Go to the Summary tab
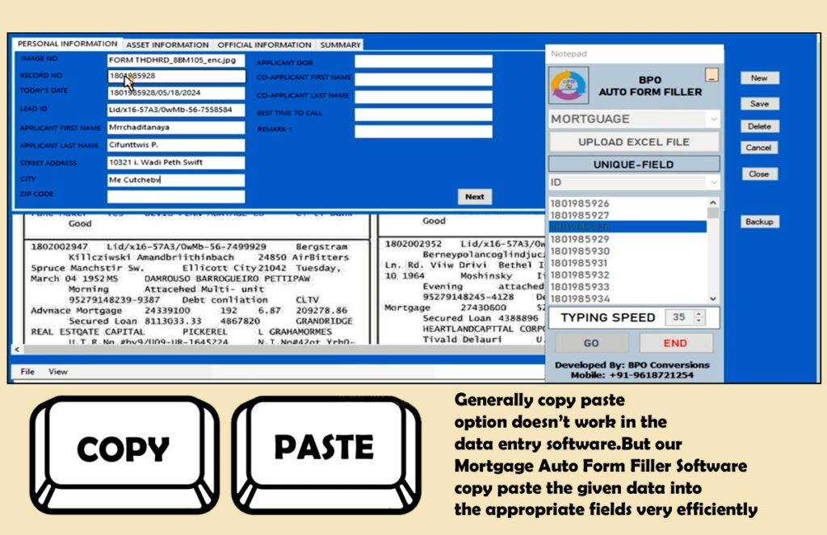Screen dimensions: 827x535 click(x=340, y=44)
